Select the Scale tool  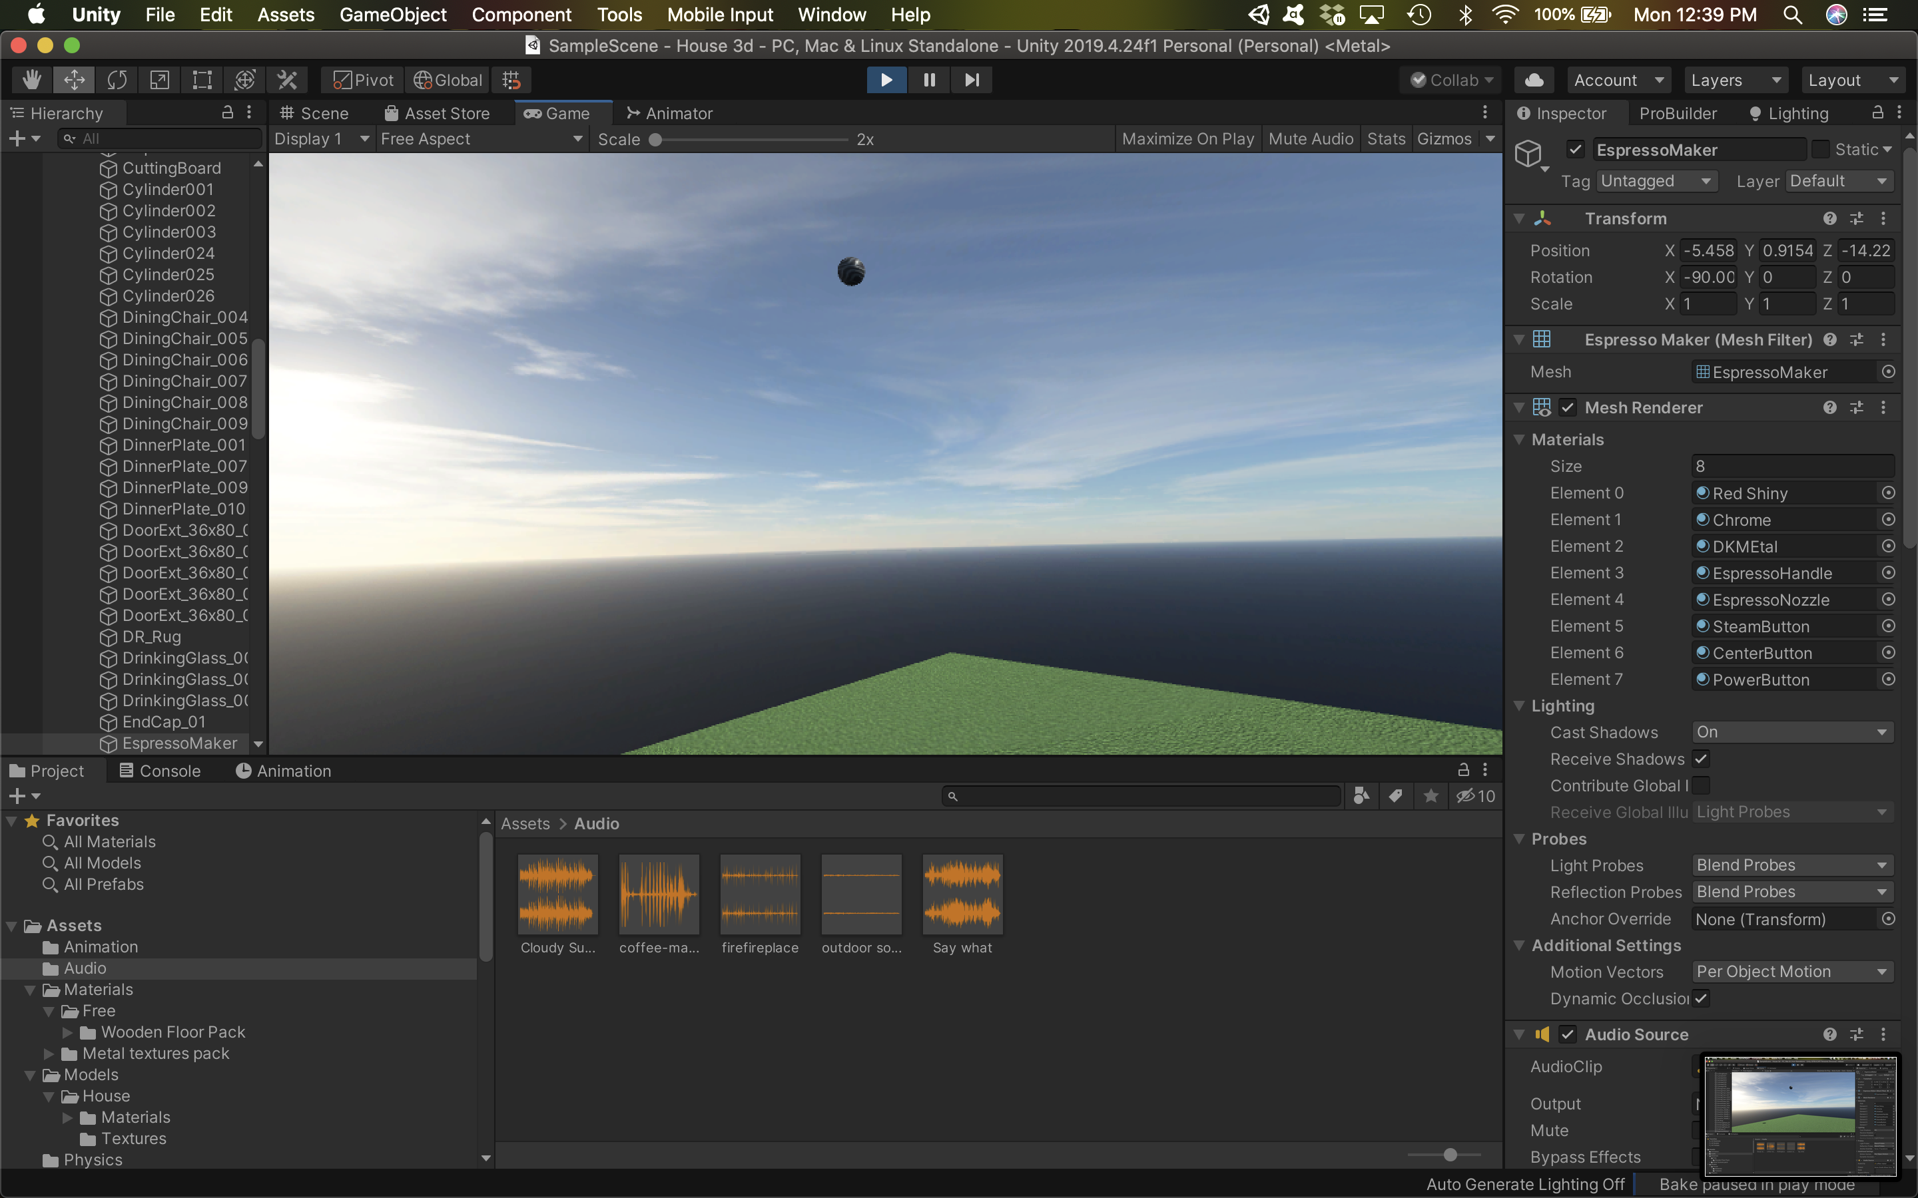point(159,80)
